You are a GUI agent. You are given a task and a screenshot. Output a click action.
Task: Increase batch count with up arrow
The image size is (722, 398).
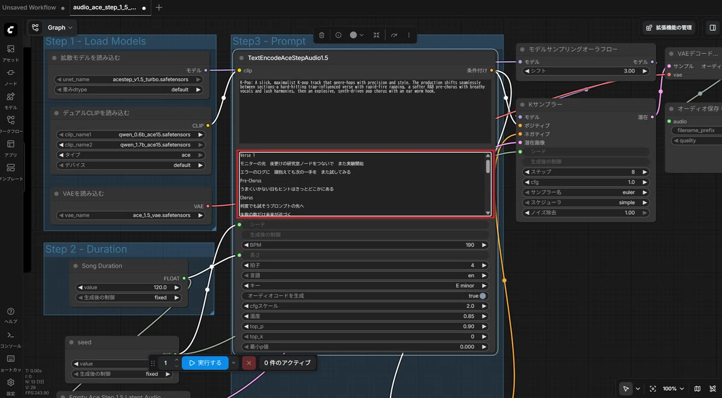pyautogui.click(x=176, y=360)
